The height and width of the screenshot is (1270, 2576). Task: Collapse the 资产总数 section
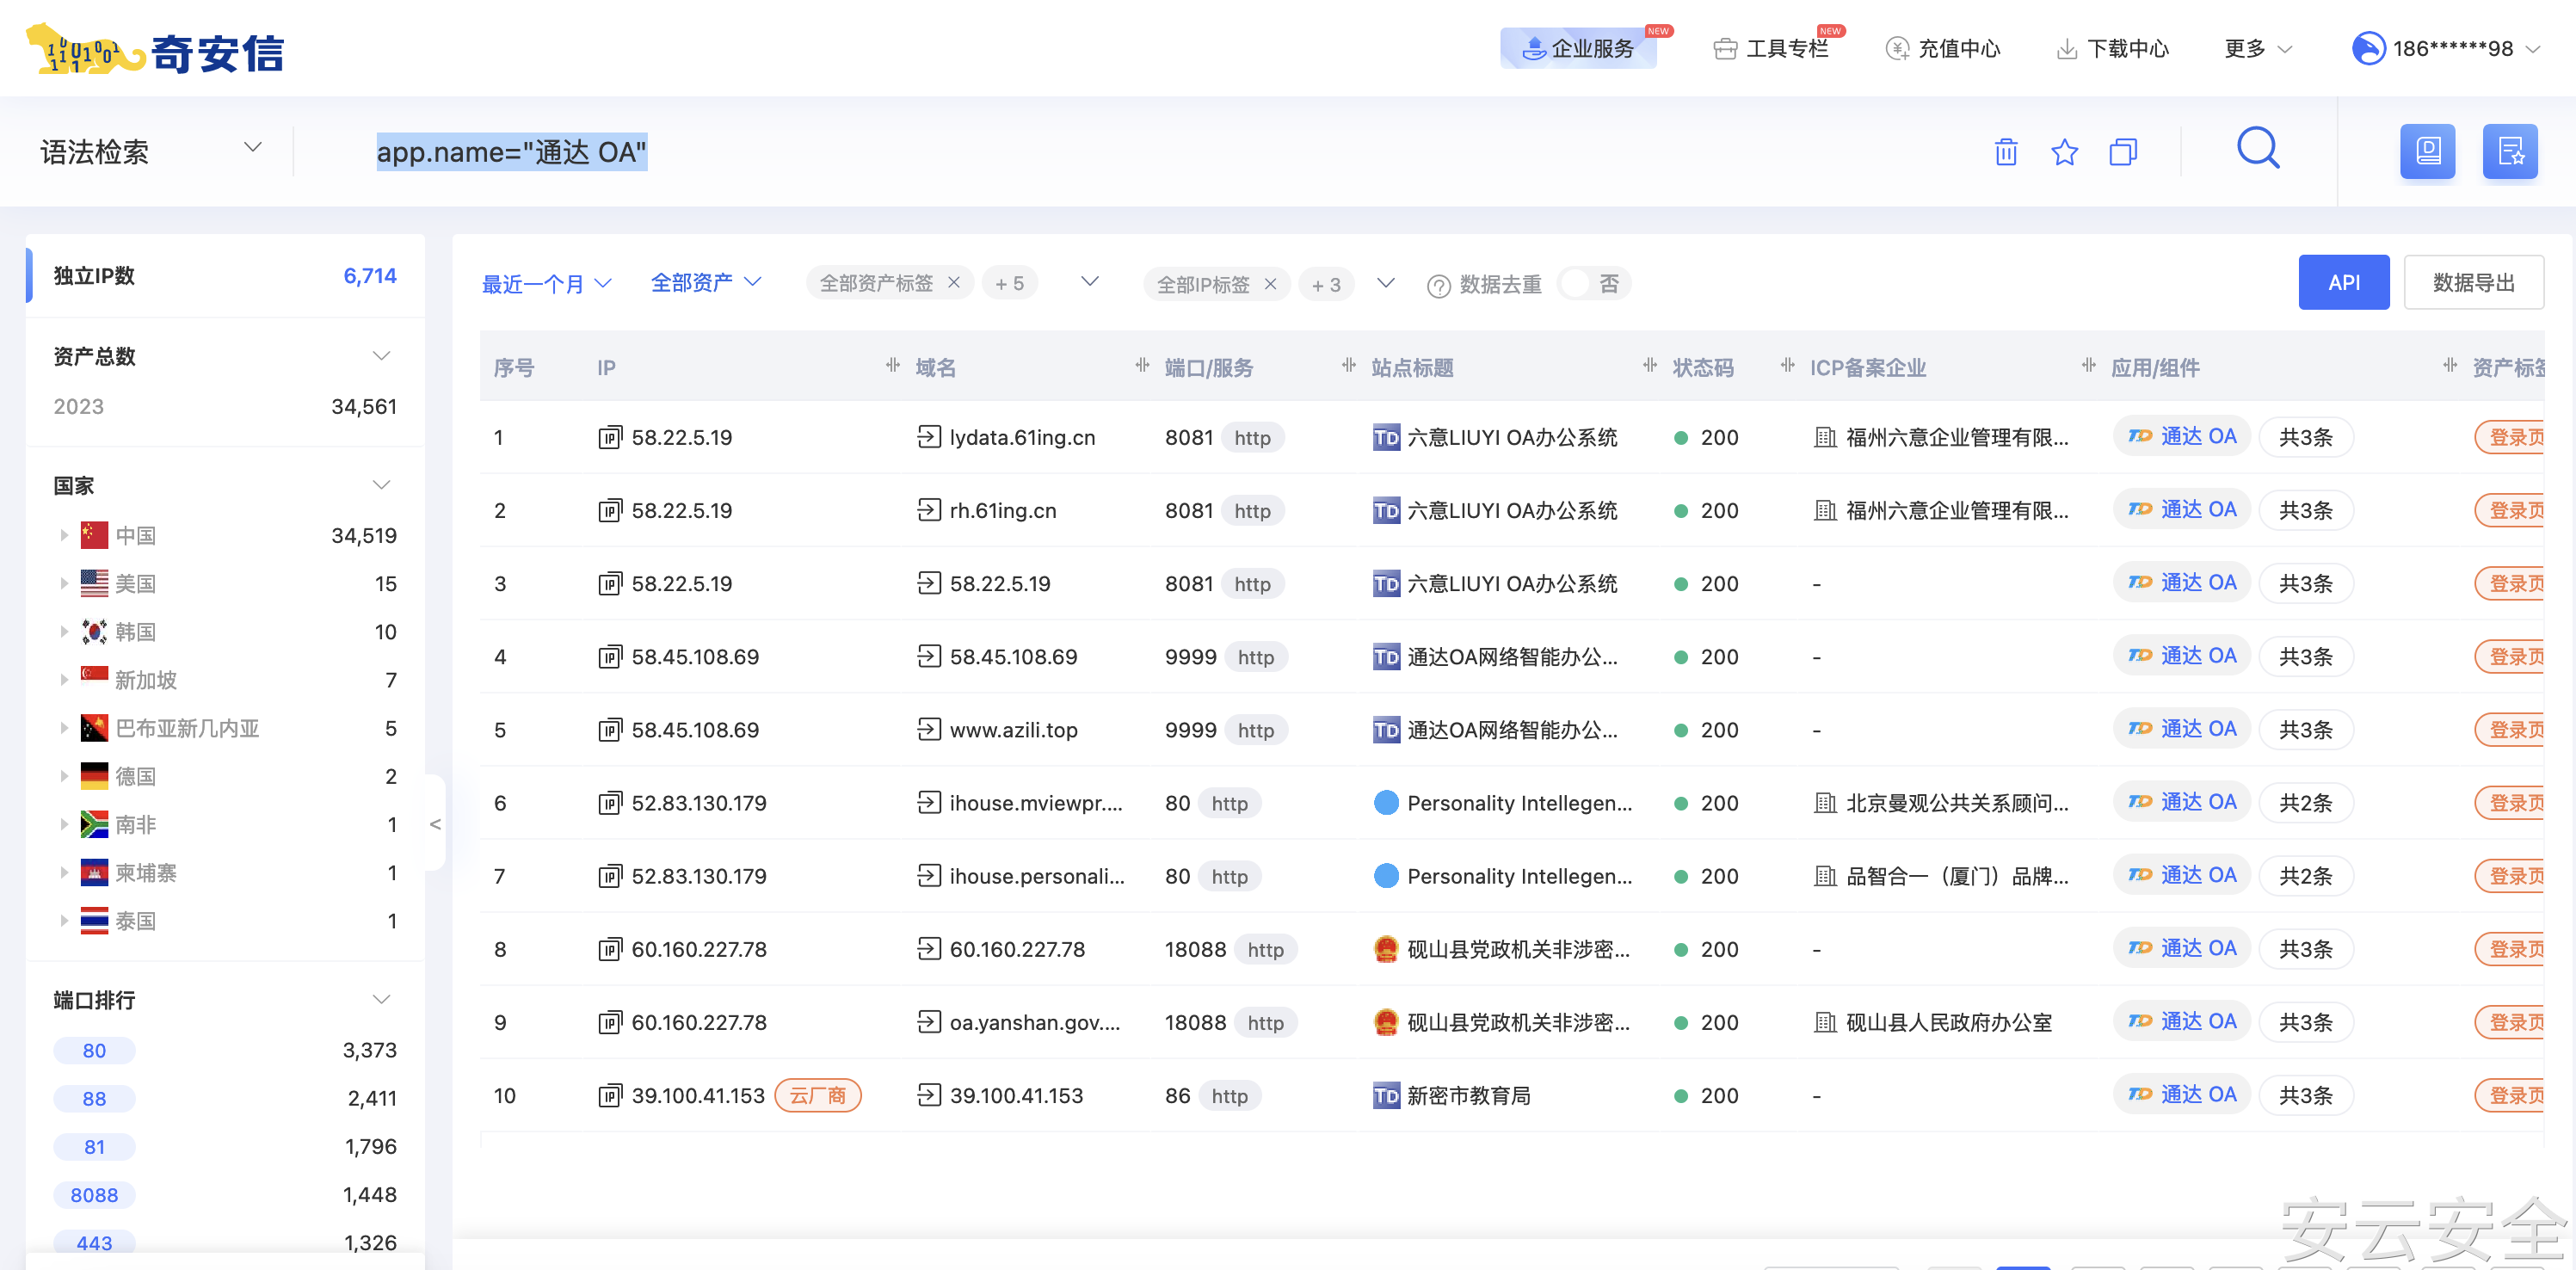(x=381, y=356)
